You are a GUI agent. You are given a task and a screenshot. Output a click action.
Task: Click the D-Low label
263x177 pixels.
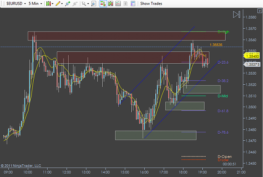click(x=223, y=160)
